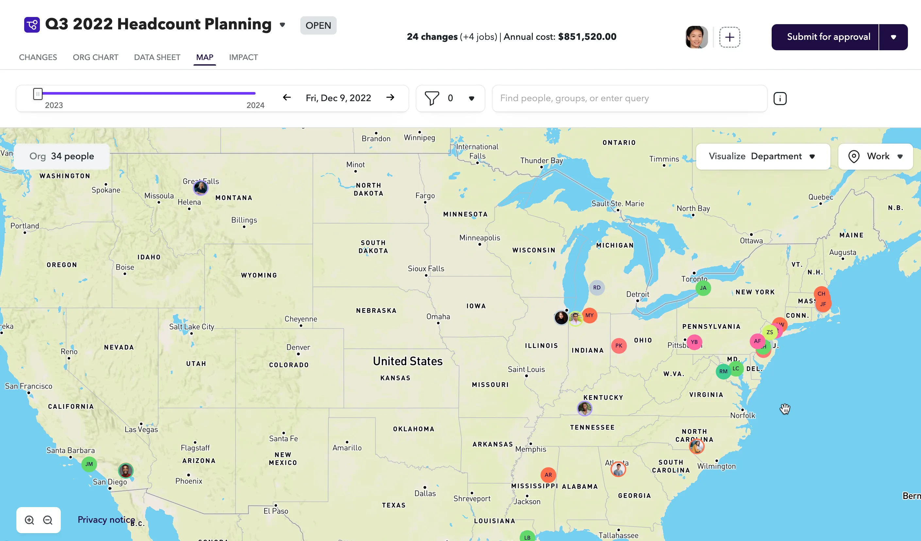
Task: Switch to the ORG CHART tab
Action: 95,57
